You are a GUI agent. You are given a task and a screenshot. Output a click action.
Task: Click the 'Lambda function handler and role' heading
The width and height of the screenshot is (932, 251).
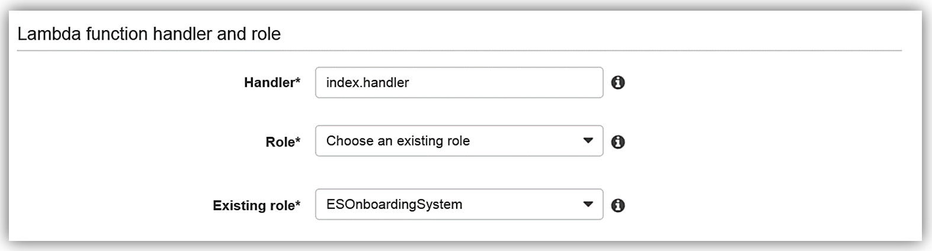pyautogui.click(x=149, y=34)
